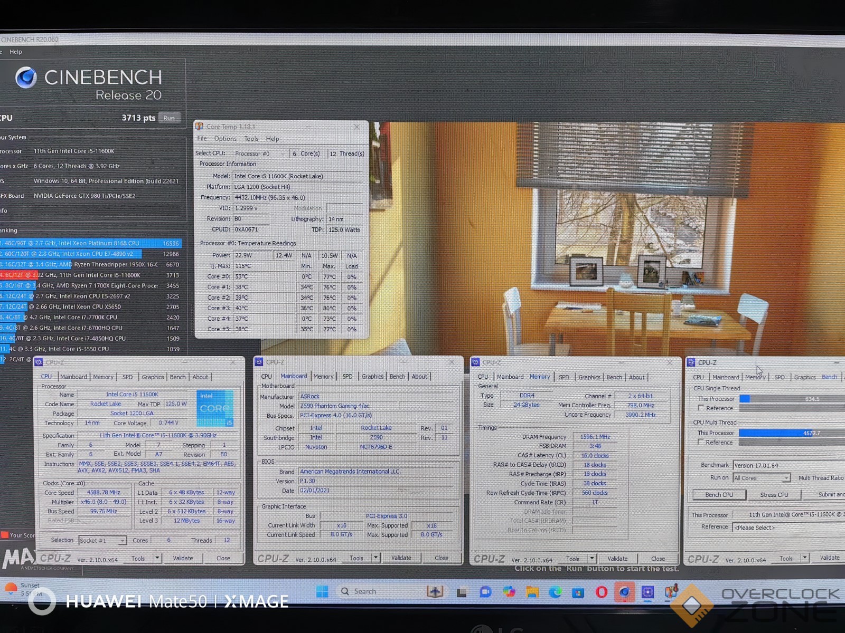The height and width of the screenshot is (633, 845).
Task: Switch to CPU-Z via its taskbar icon
Action: (648, 592)
